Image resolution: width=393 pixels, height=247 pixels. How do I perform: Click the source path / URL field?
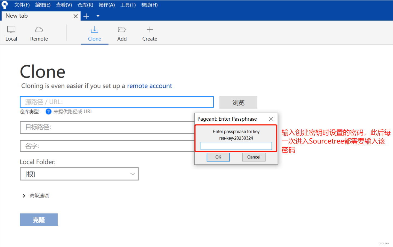(x=117, y=102)
